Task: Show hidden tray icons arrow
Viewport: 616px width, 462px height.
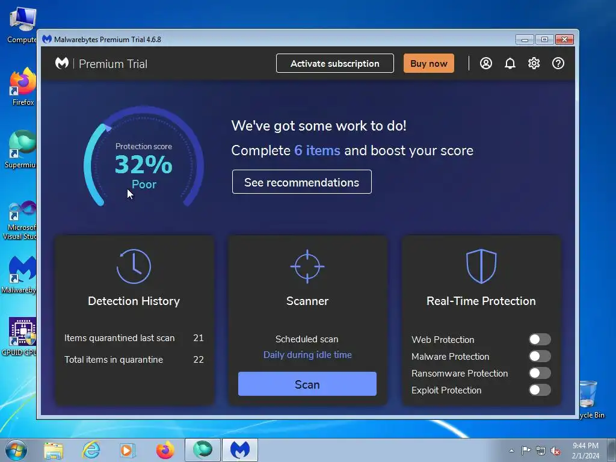Action: (511, 451)
